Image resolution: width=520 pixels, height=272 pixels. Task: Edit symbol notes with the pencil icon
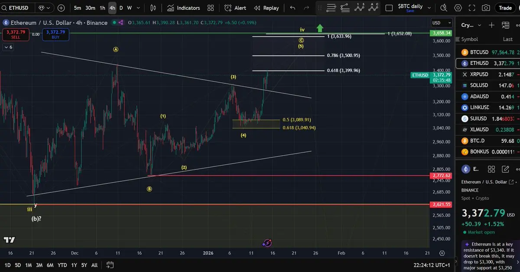[505, 169]
